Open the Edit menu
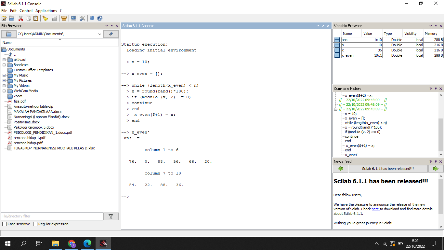Image resolution: width=444 pixels, height=250 pixels. [x=13, y=11]
